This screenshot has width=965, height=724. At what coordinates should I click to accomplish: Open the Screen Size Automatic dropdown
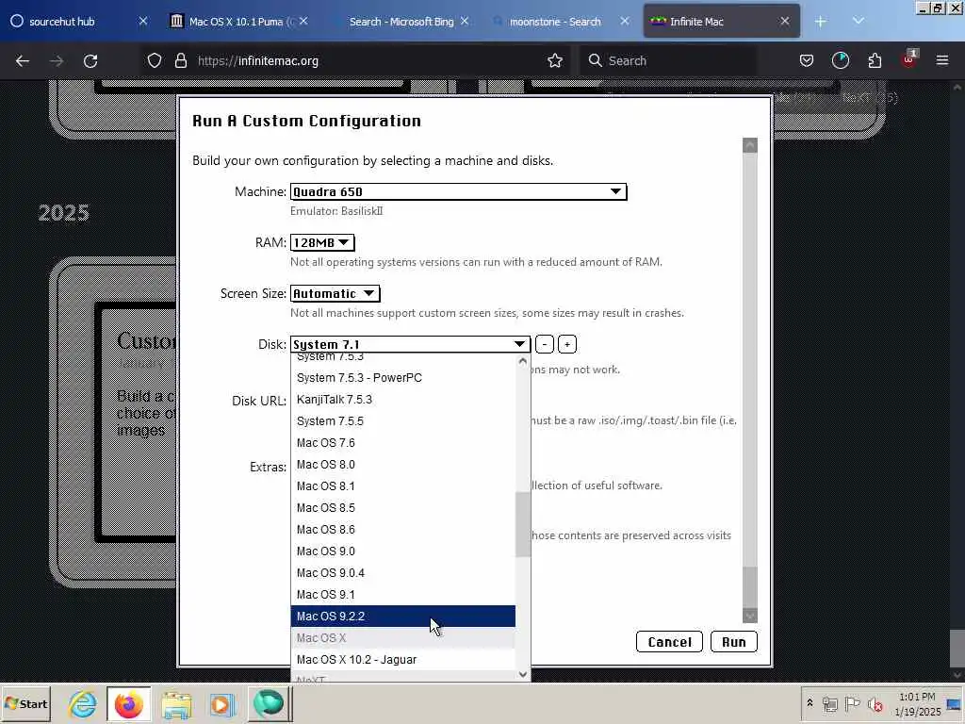pos(335,294)
